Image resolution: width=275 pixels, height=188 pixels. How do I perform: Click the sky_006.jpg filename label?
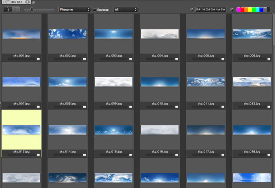coord(252,55)
